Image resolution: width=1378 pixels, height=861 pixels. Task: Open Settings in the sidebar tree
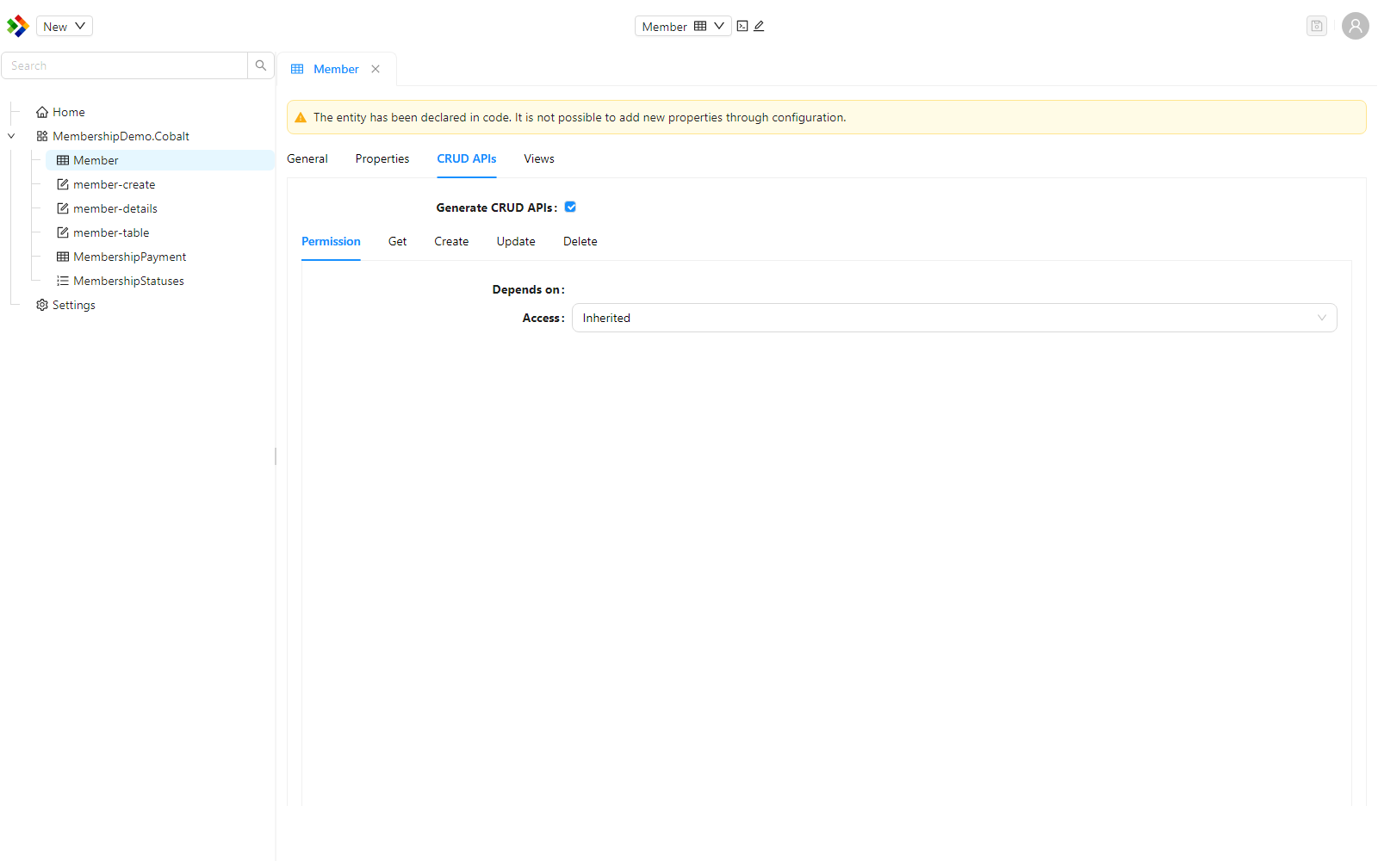point(73,305)
